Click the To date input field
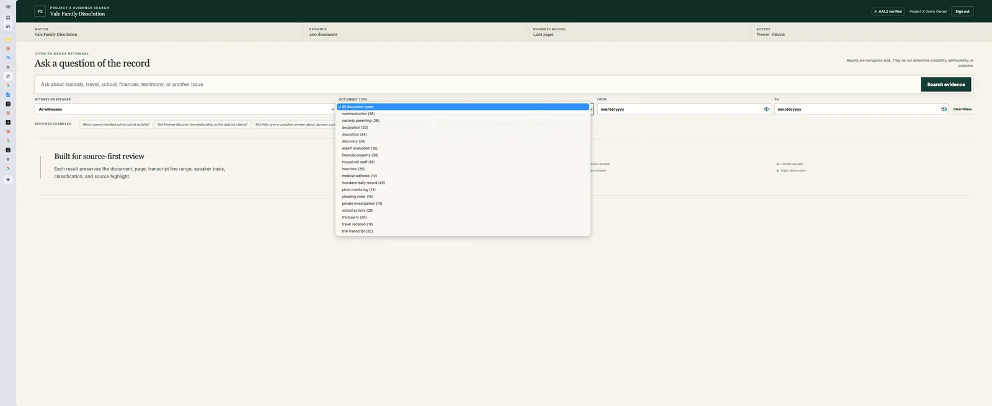Screen dimensions: 992x406 [x=861, y=110]
